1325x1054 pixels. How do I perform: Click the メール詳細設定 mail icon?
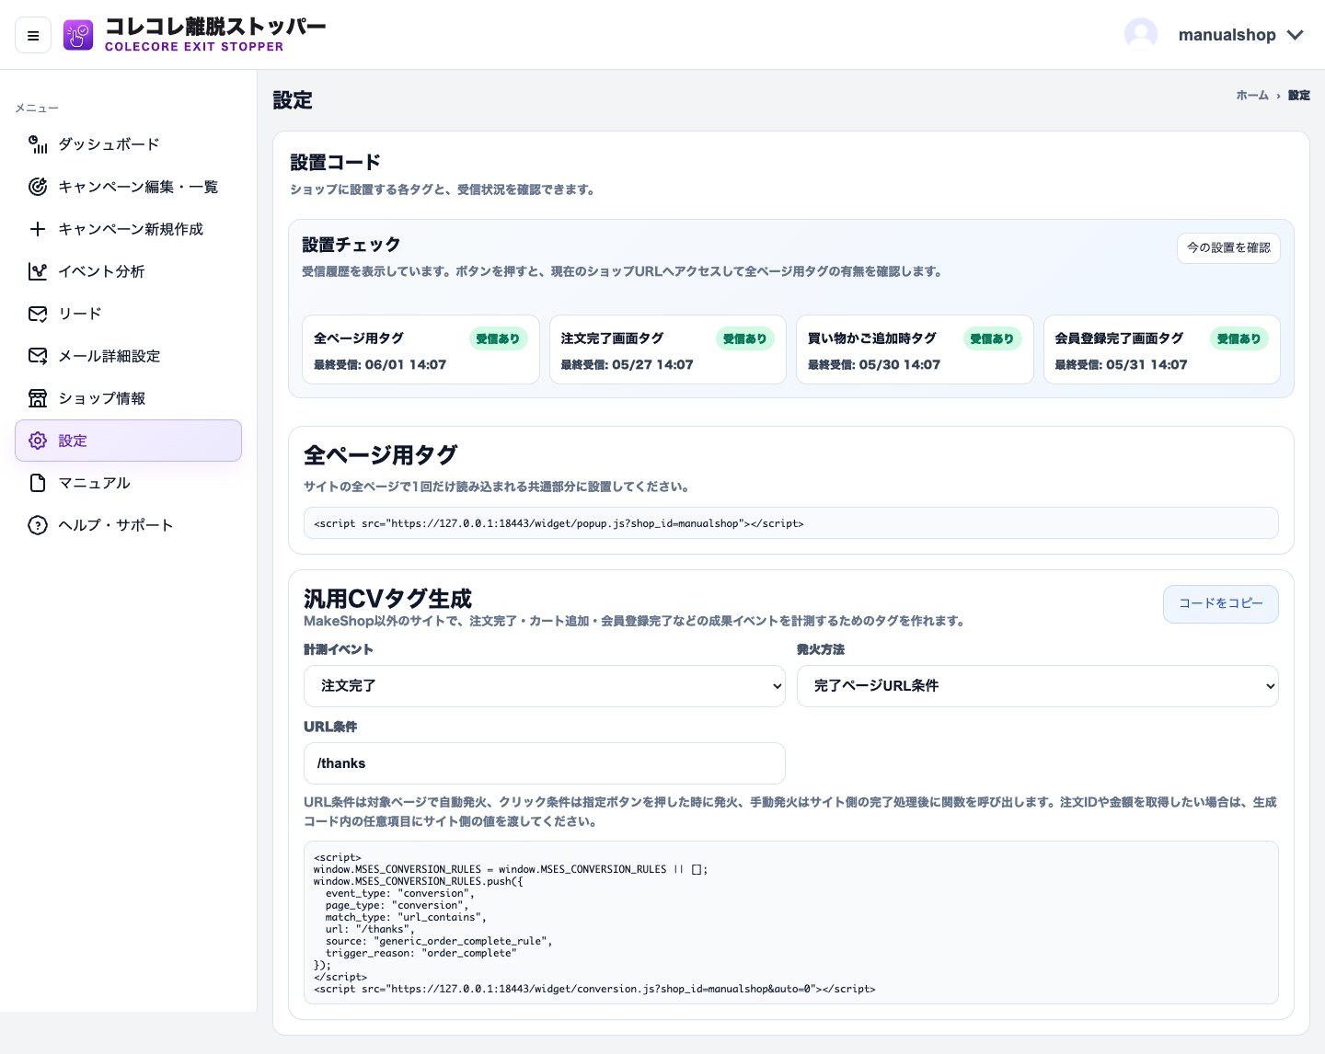(x=38, y=356)
